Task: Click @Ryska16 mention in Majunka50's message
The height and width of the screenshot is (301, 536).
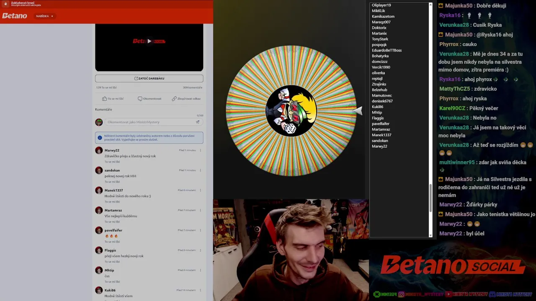Action: click(489, 34)
